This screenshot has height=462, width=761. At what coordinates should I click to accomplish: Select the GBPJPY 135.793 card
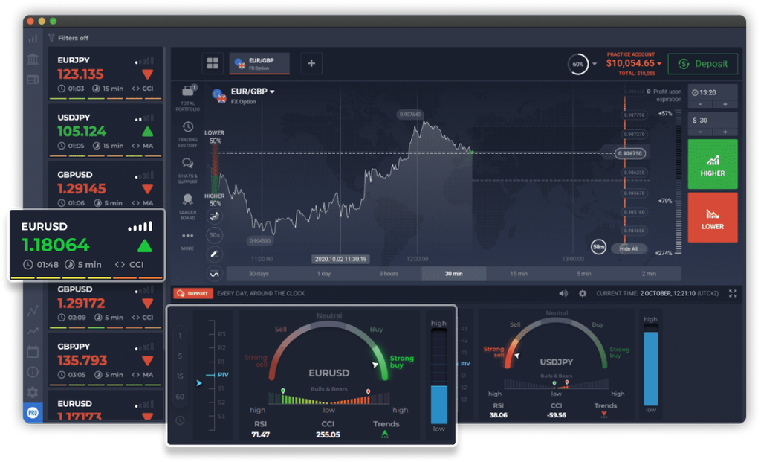click(106, 361)
